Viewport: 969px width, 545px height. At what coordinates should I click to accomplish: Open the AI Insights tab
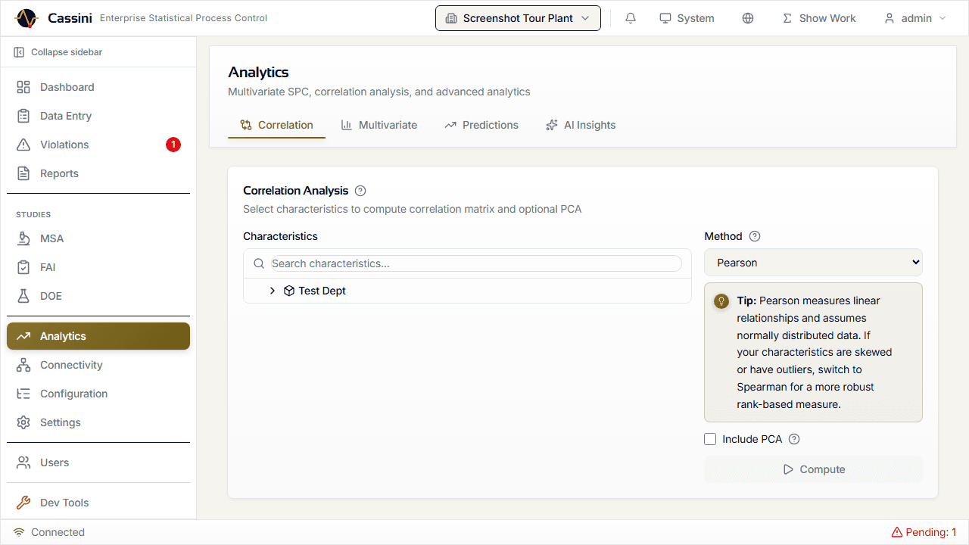tap(581, 125)
